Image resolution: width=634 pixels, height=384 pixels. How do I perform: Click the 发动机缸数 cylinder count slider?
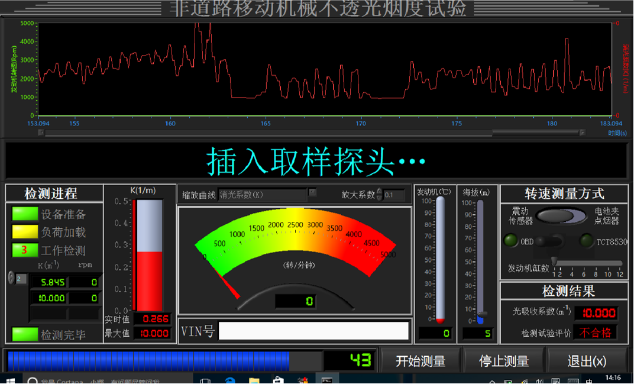click(x=554, y=261)
